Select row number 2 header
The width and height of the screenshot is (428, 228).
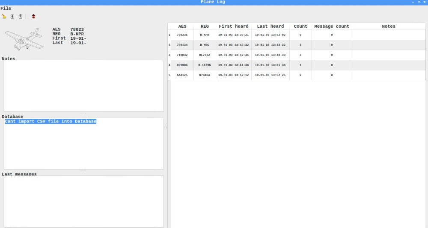(169, 45)
